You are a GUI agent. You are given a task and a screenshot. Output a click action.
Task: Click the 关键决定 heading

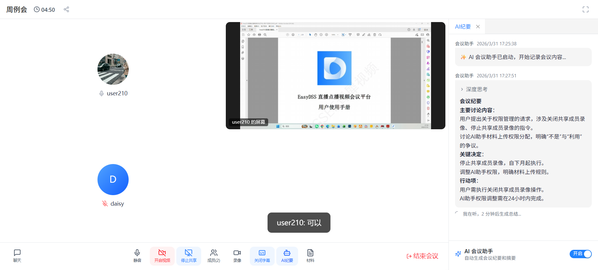pos(472,154)
